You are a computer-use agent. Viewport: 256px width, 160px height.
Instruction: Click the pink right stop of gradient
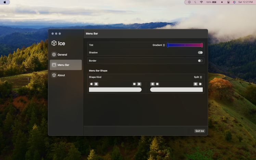tap(202, 45)
